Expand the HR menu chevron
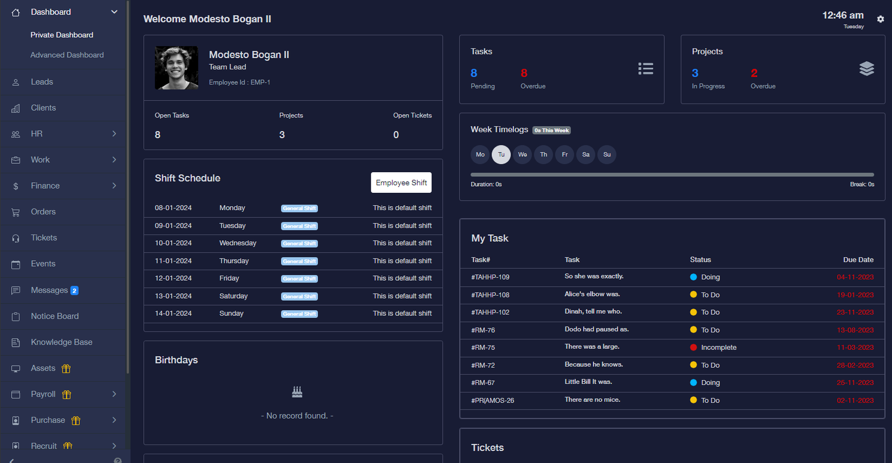The image size is (892, 463). tap(114, 134)
